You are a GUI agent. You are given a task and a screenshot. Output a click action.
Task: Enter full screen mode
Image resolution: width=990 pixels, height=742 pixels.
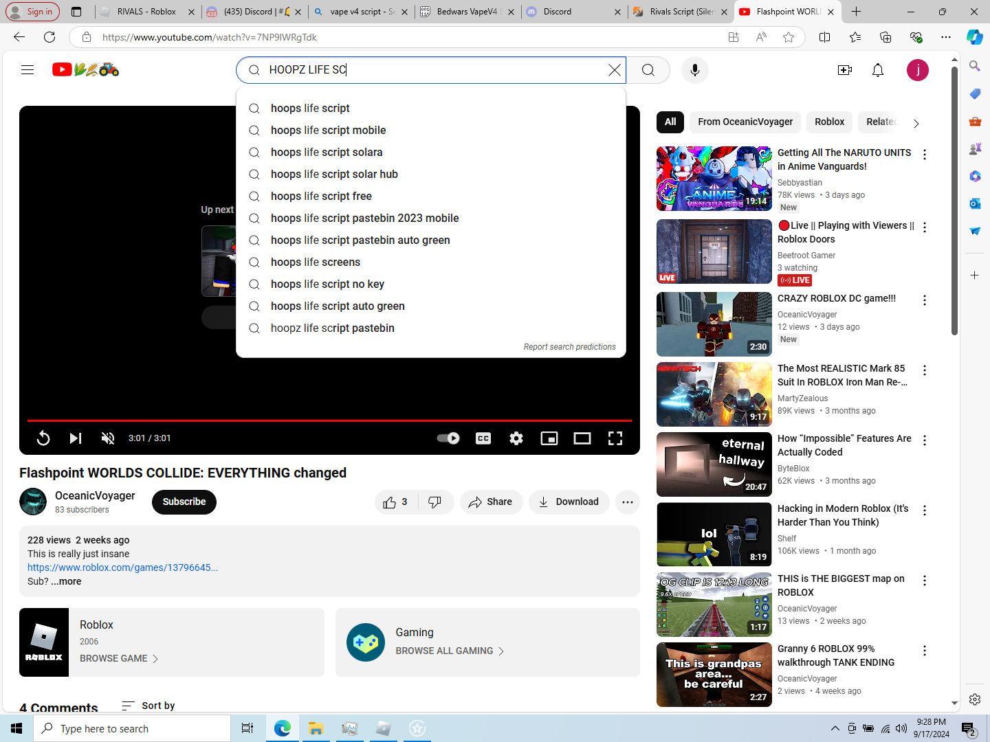(615, 438)
